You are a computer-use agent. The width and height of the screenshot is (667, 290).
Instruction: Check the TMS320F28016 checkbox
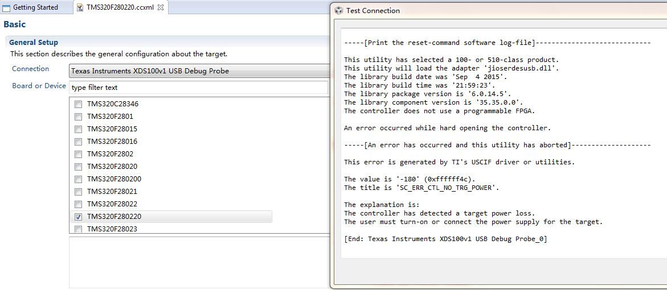click(78, 142)
